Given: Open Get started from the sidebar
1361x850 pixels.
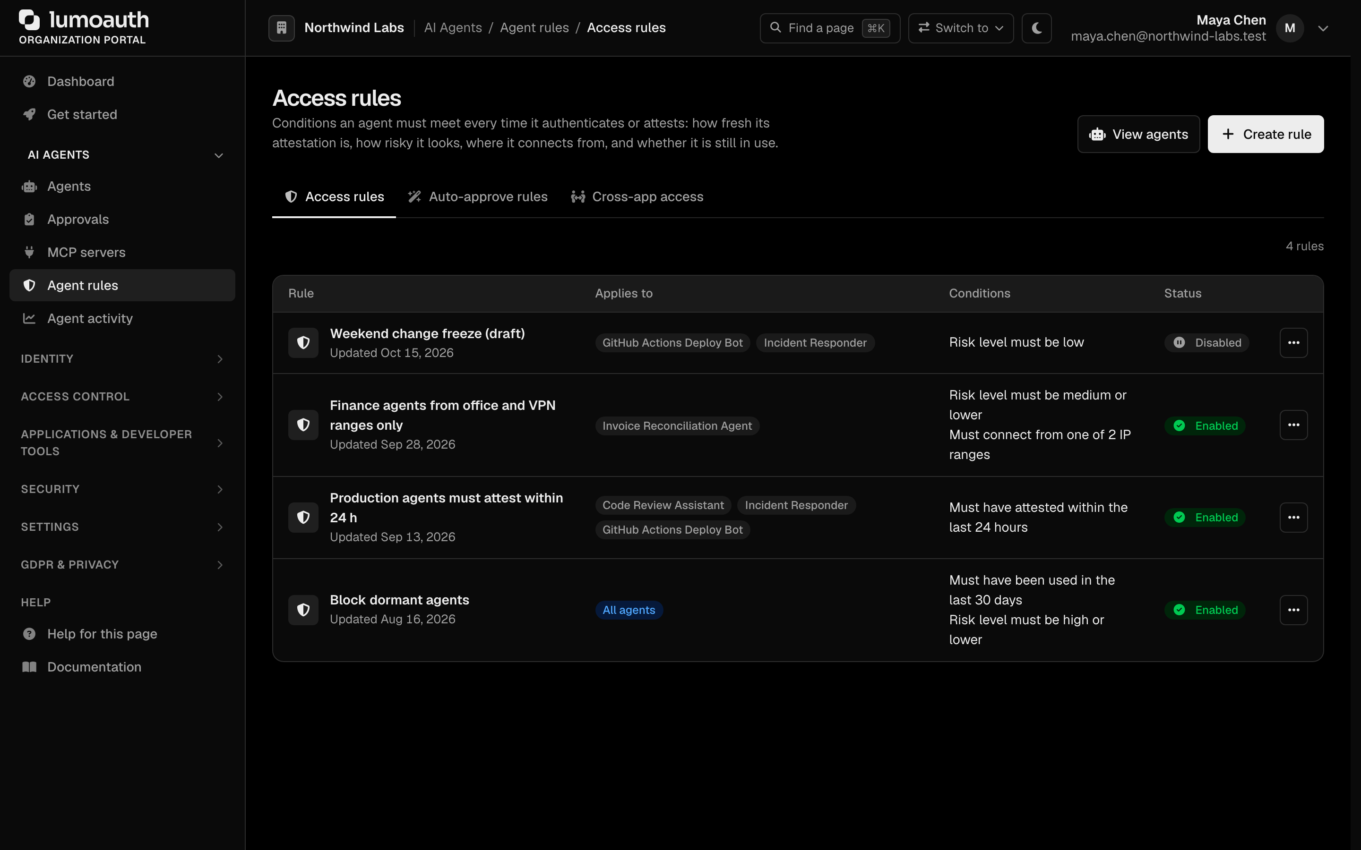Looking at the screenshot, I should coord(122,115).
